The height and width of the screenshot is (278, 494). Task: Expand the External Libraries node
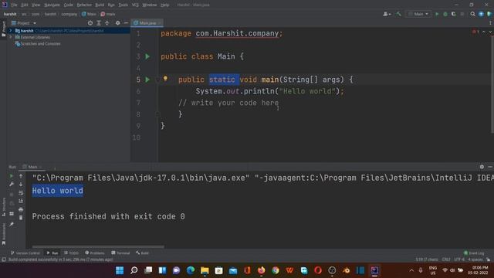[x=10, y=37]
